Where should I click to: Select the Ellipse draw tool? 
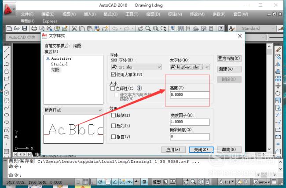[x=7, y=115]
